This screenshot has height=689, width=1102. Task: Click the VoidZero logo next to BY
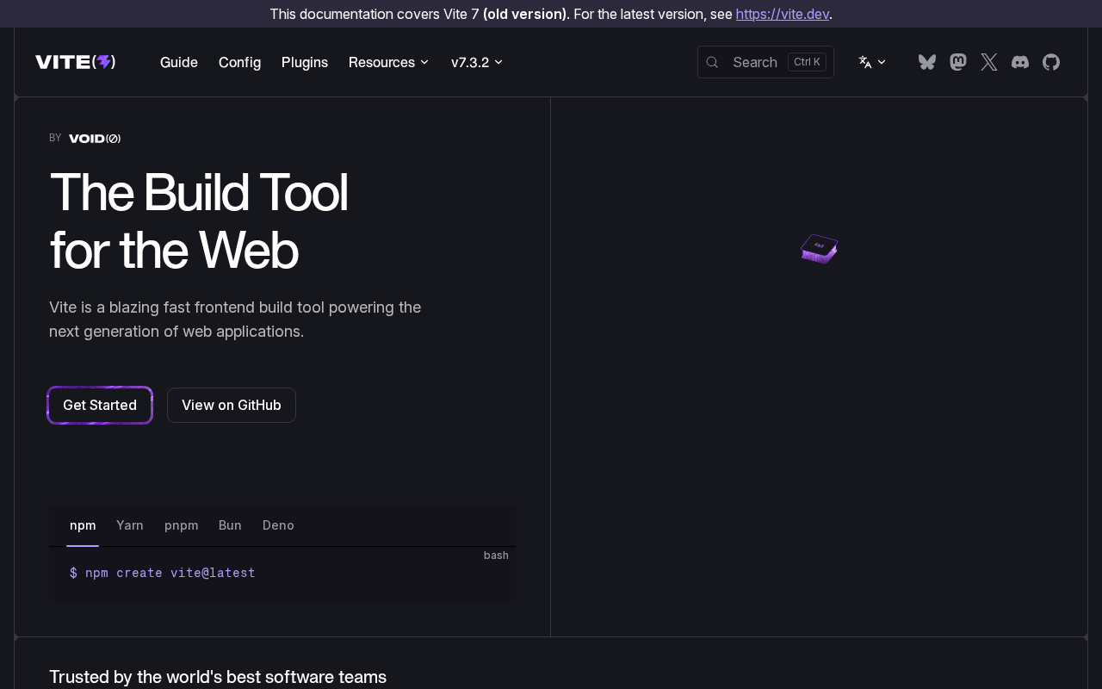(x=95, y=139)
